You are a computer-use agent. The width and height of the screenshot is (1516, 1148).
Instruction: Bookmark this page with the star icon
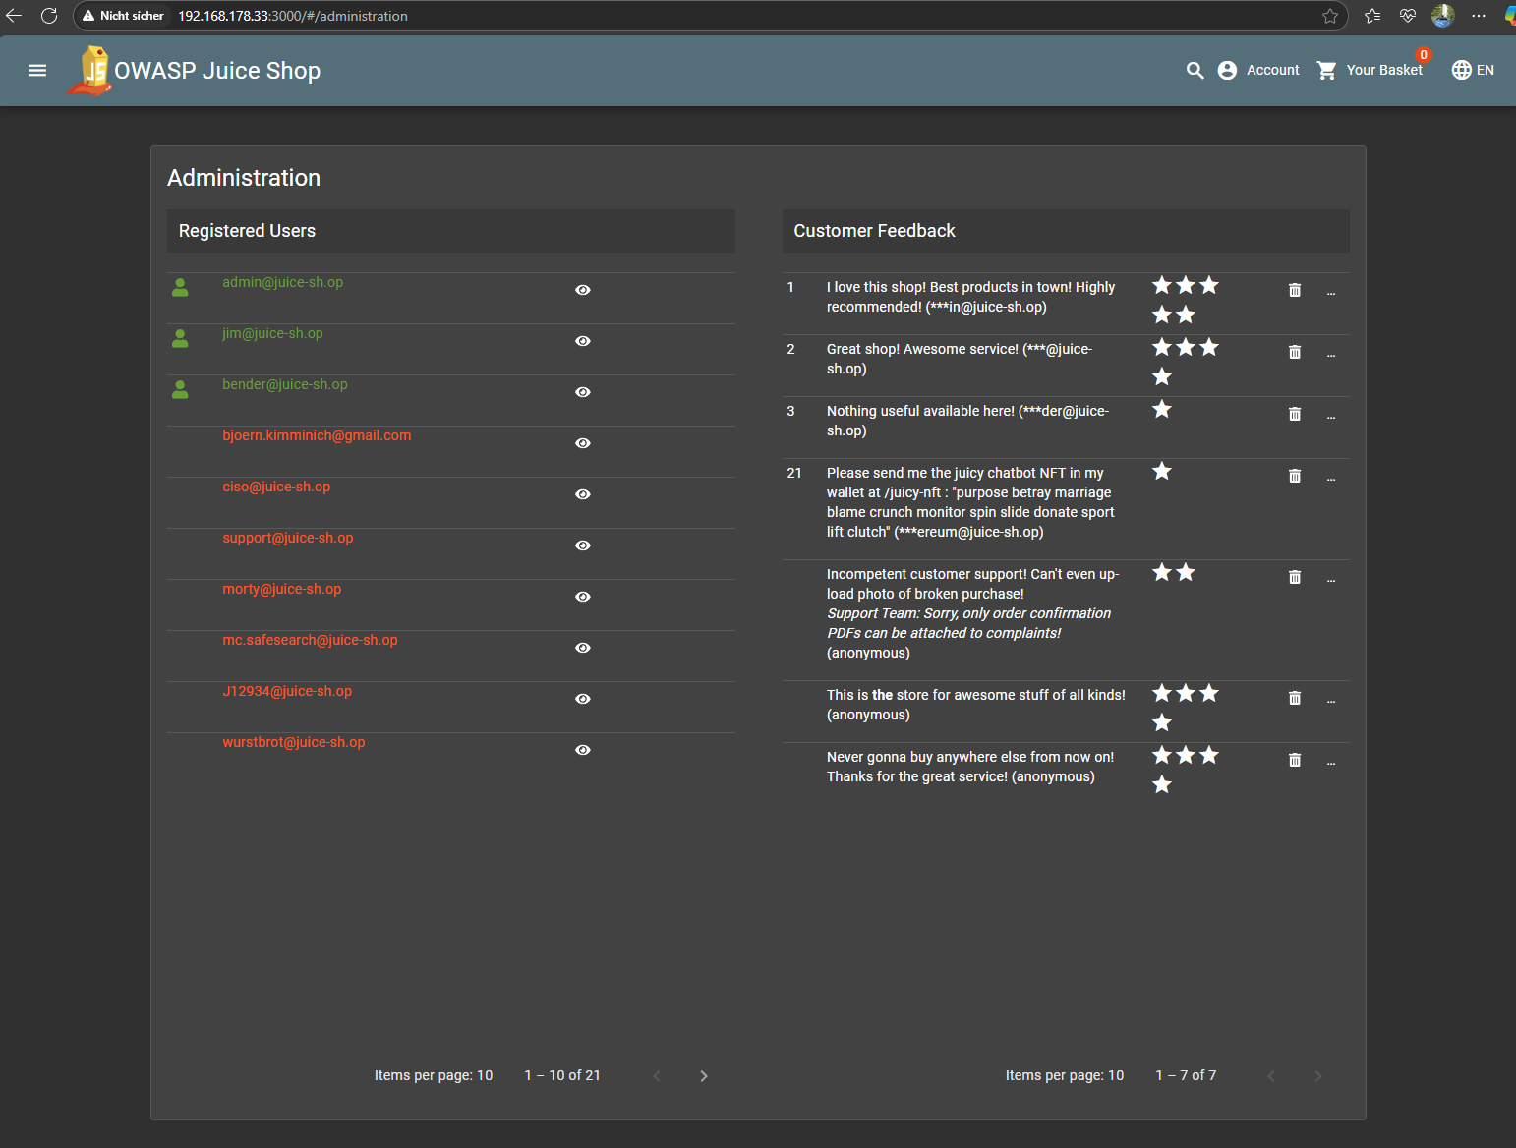click(1329, 16)
